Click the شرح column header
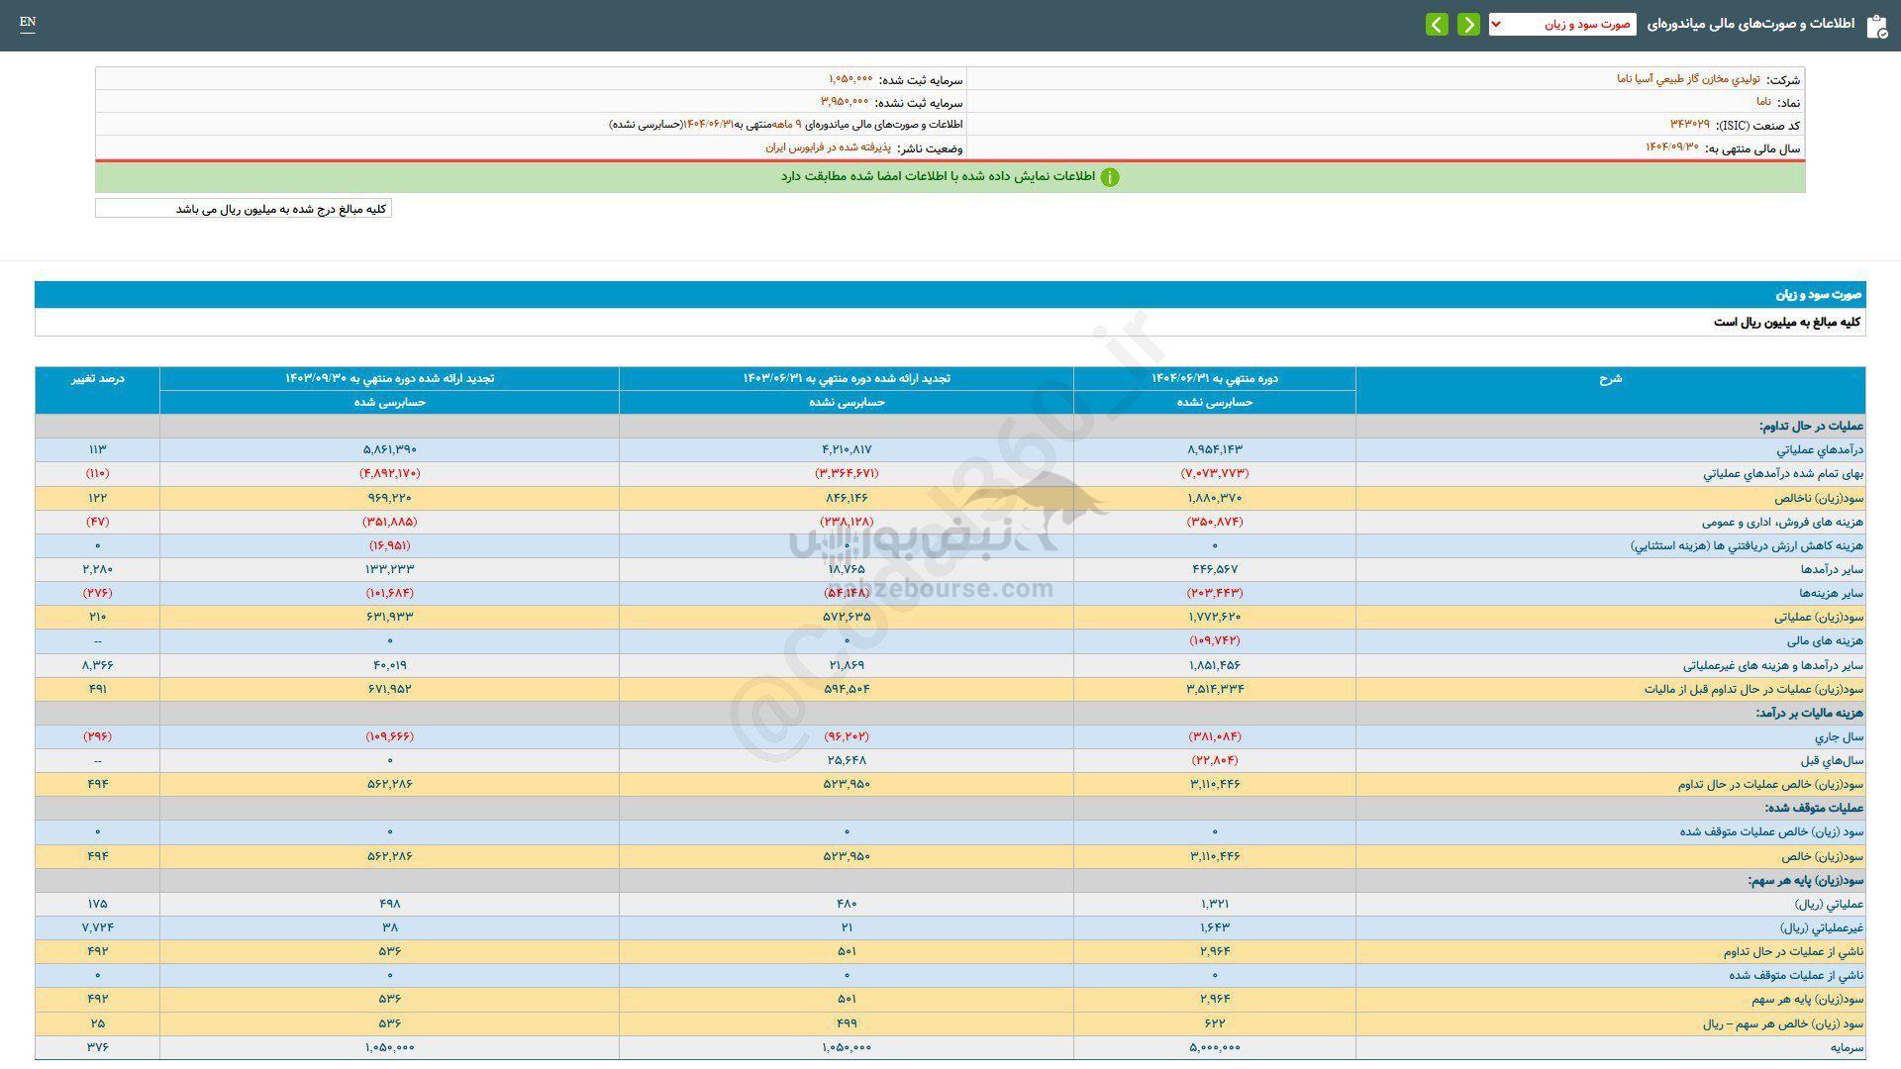 coord(1610,379)
